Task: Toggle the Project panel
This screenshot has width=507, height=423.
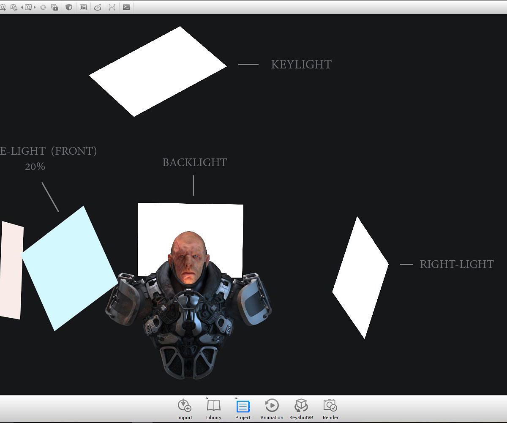Action: [x=243, y=409]
